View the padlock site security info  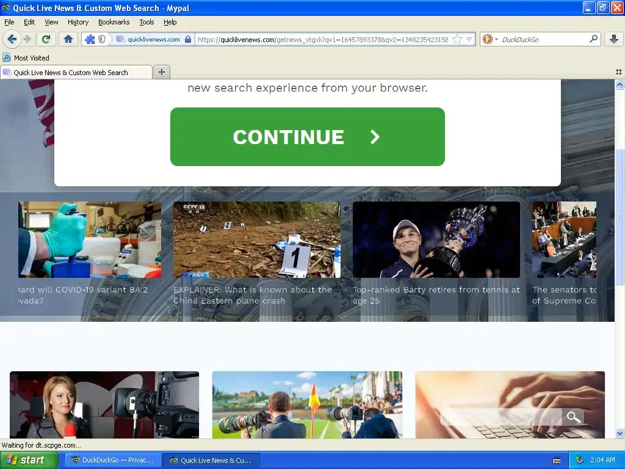[x=188, y=39]
